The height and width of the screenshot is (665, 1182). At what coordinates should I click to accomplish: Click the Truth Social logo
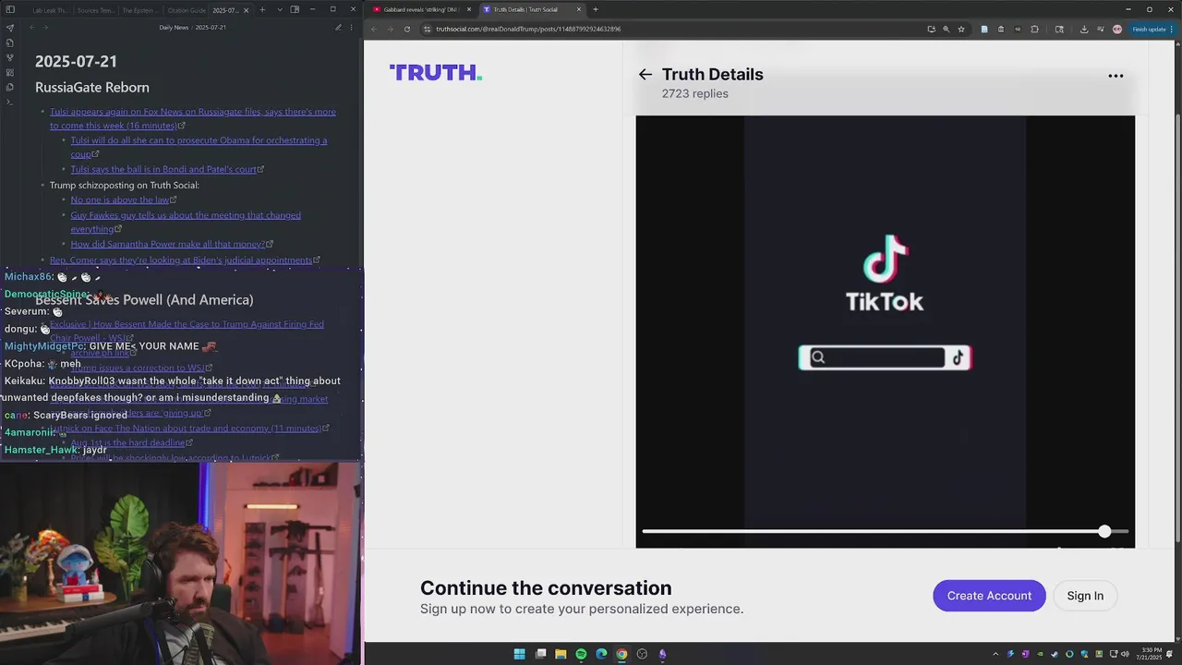pos(436,72)
